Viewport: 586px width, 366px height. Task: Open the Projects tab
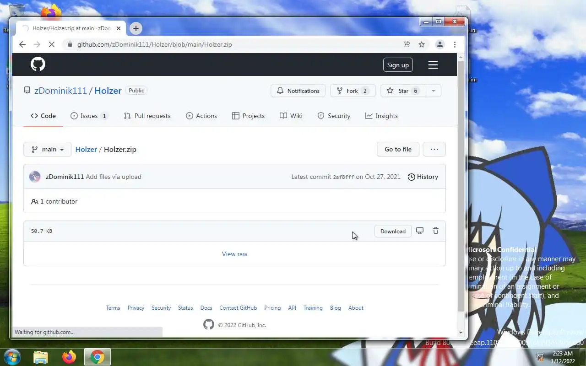coord(249,116)
